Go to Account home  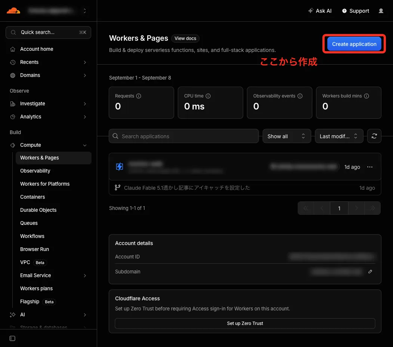[x=37, y=49]
